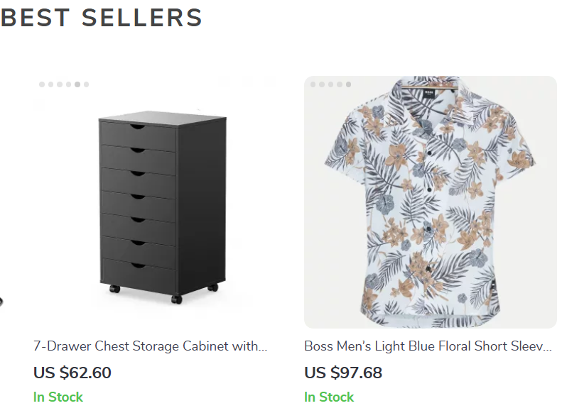Select the third image dot on shirt card
Screen dimensions: 562x413
click(330, 84)
